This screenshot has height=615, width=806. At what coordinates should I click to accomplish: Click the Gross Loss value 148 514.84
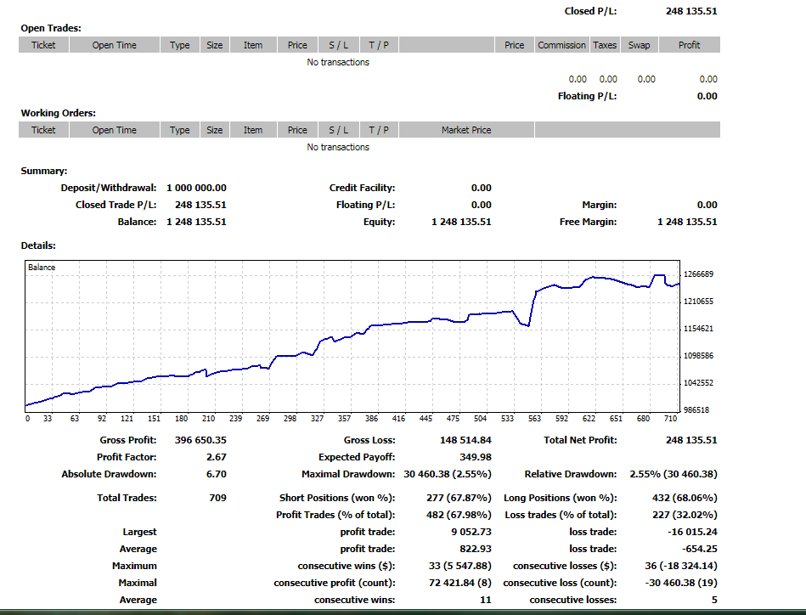coord(461,440)
